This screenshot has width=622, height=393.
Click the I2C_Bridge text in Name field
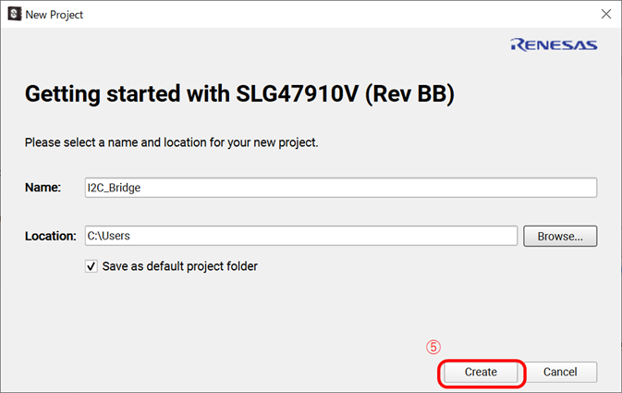click(x=114, y=187)
